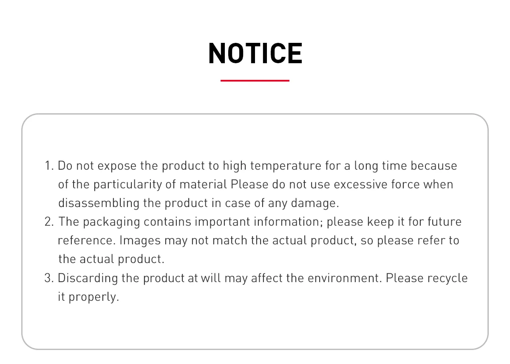Select the "2." list number marker
This screenshot has width=510, height=364.
49,221
